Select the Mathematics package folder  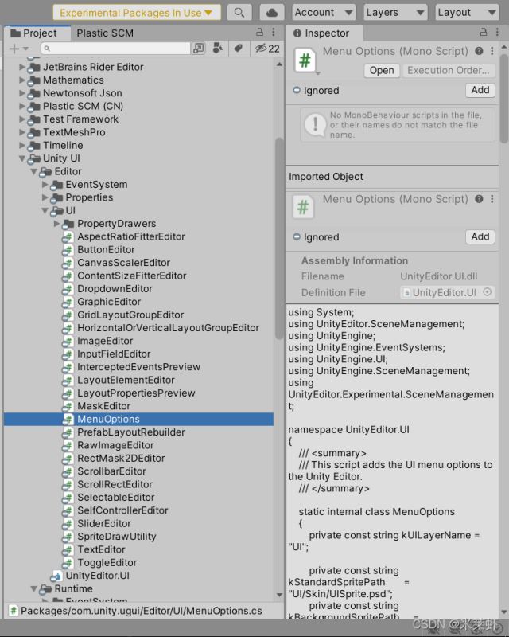(x=73, y=80)
